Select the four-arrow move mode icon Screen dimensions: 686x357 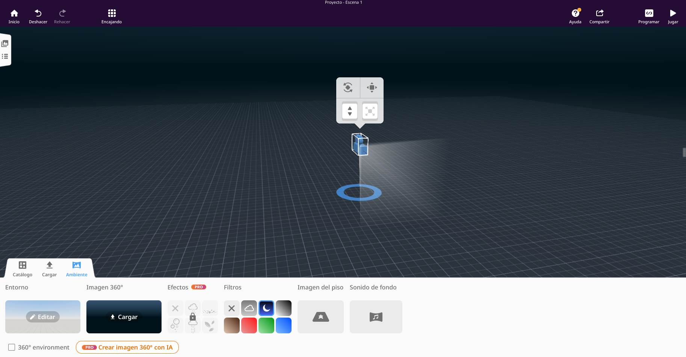click(372, 87)
